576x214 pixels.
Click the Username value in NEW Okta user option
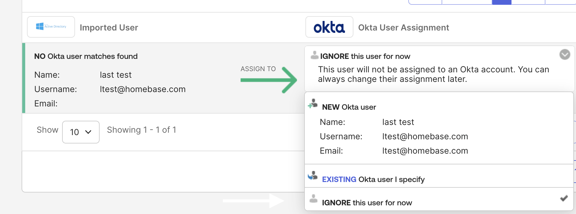click(425, 136)
